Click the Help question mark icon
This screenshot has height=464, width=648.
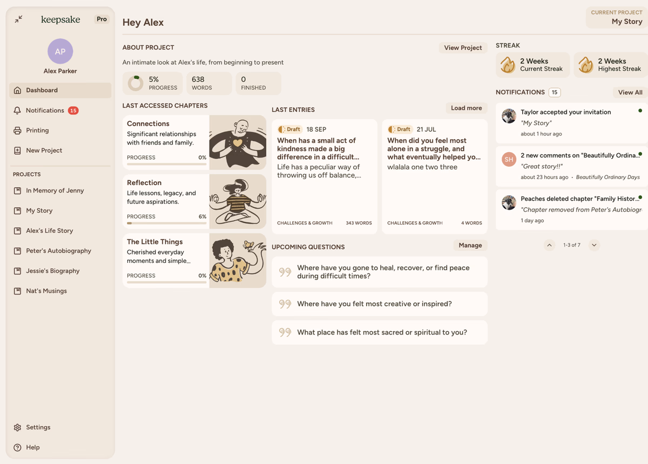[x=17, y=447]
